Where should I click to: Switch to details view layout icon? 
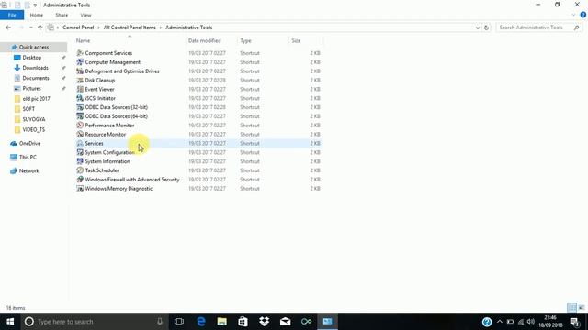571,308
